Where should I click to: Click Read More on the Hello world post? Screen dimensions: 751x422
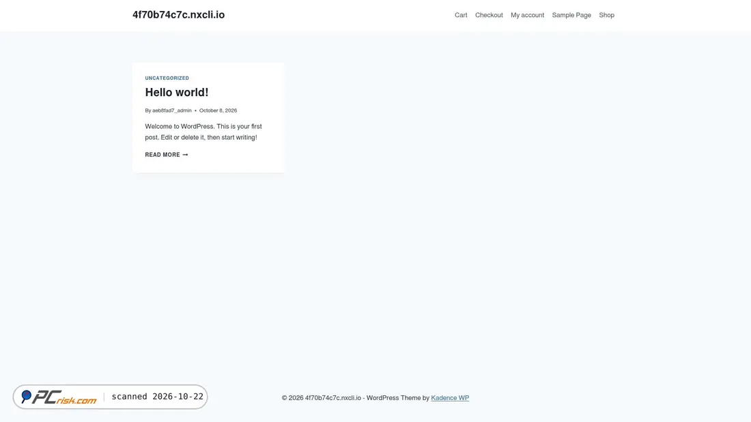166,155
